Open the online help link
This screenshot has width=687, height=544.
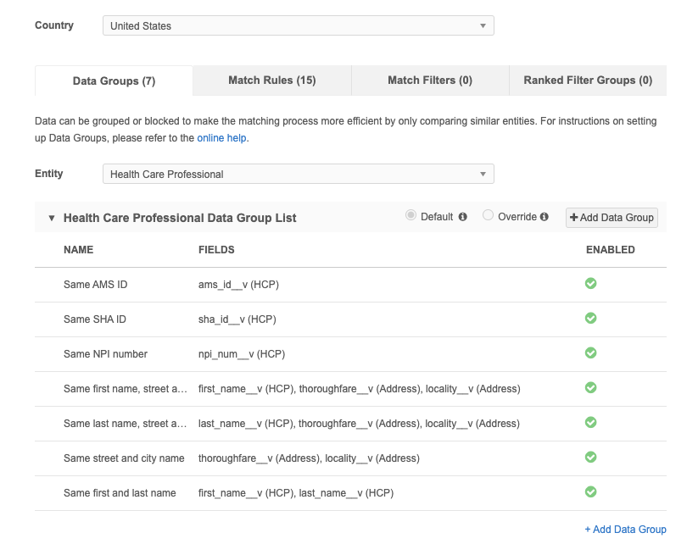[222, 137]
